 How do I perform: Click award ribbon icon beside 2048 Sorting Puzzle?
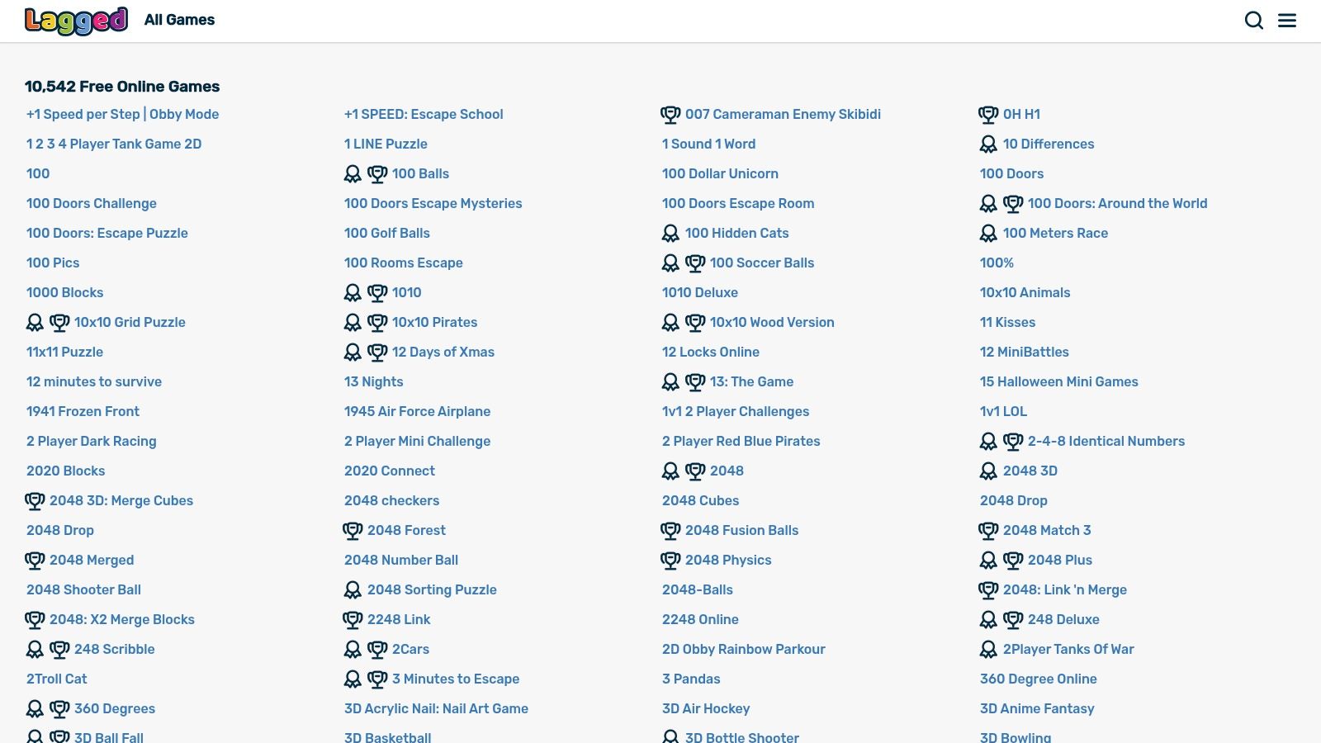[353, 590]
